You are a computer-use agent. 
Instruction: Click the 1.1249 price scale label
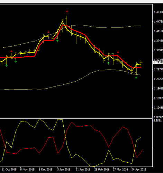(x=159, y=108)
